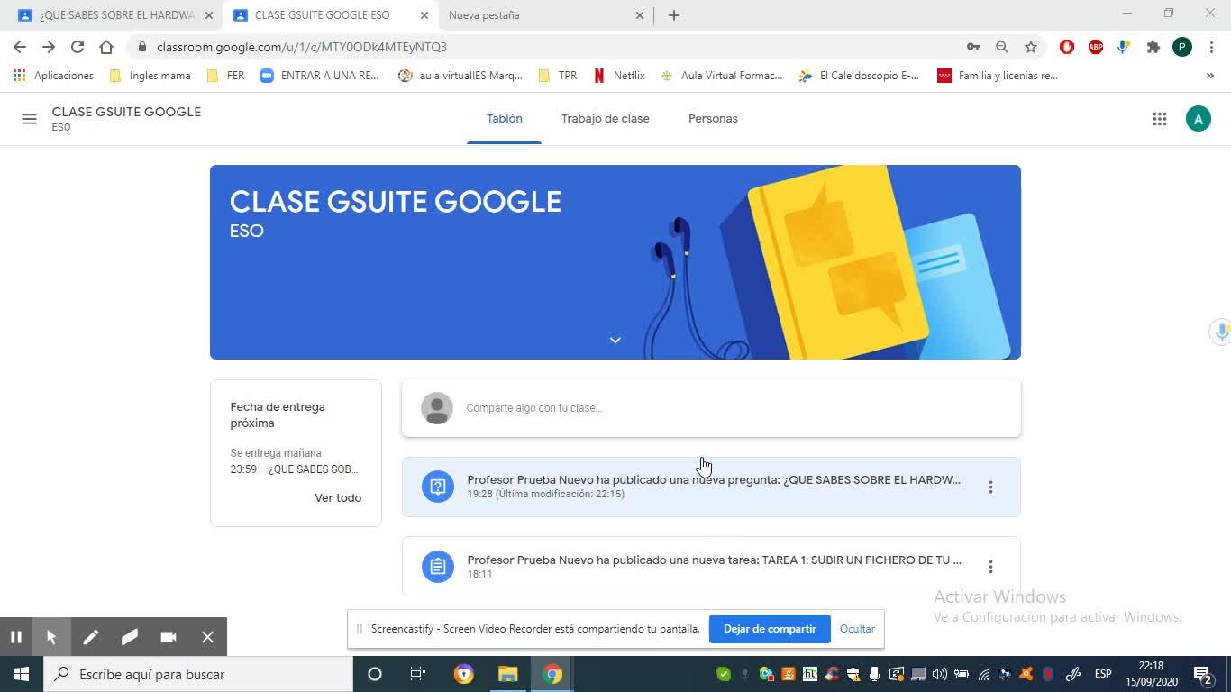Click Dejar de compartir button
Viewport: 1231px width, 692px height.
[x=770, y=629]
